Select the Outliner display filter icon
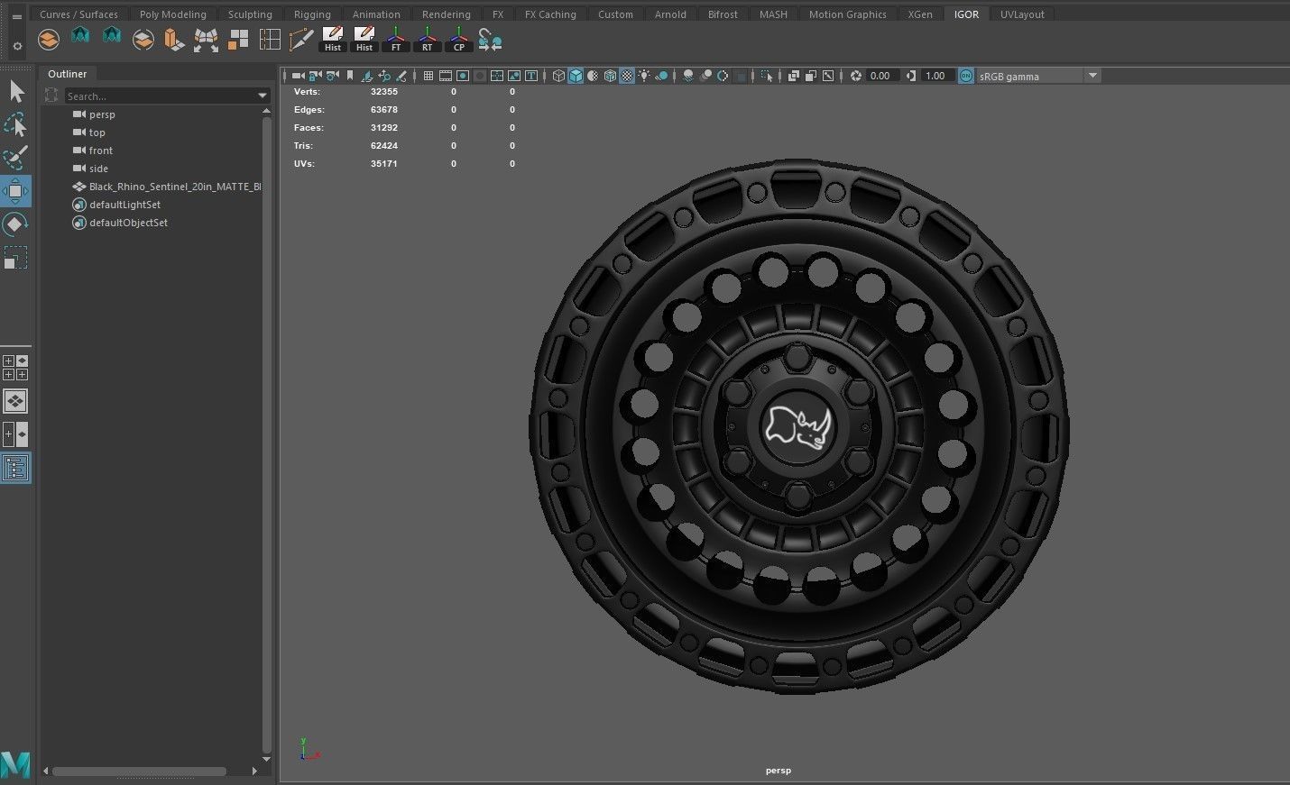Screen dimensions: 1290x785 (x=51, y=96)
